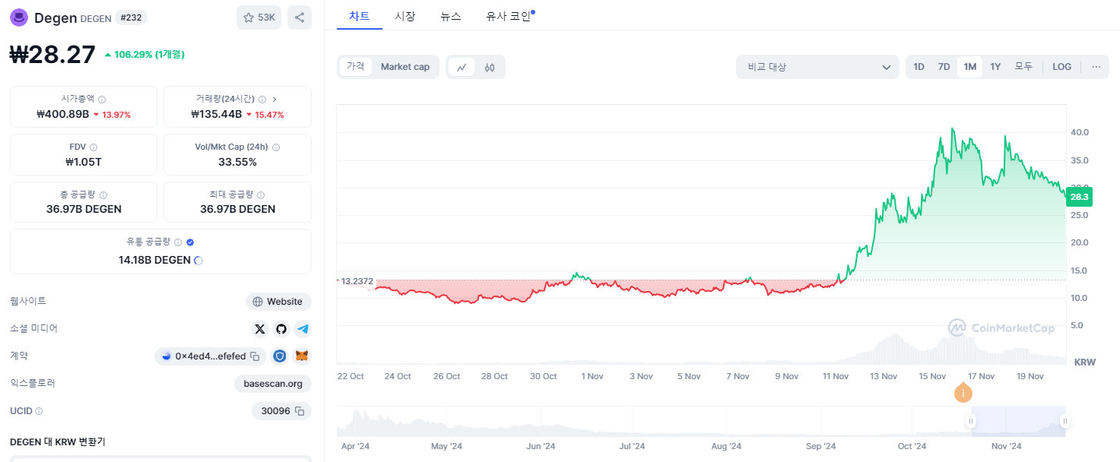Add token to MetaMask fox icon
Screen dimensions: 1120x462
click(x=303, y=356)
